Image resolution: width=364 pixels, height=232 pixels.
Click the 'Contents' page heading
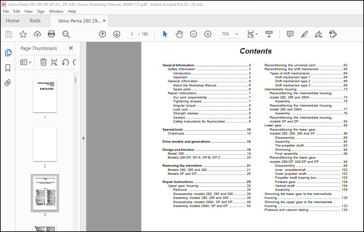[x=256, y=51]
